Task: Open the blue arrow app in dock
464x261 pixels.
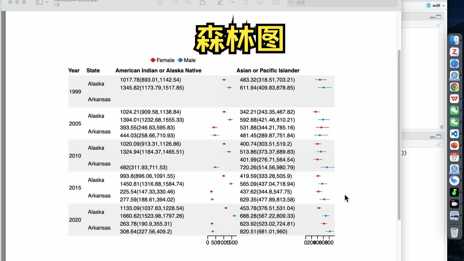Action: (x=454, y=181)
